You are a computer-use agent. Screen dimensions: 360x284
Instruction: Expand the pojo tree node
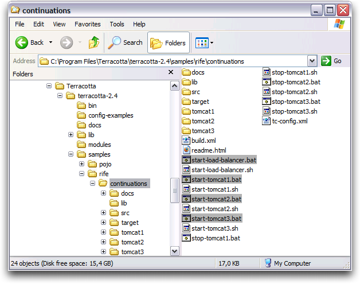pyautogui.click(x=81, y=164)
